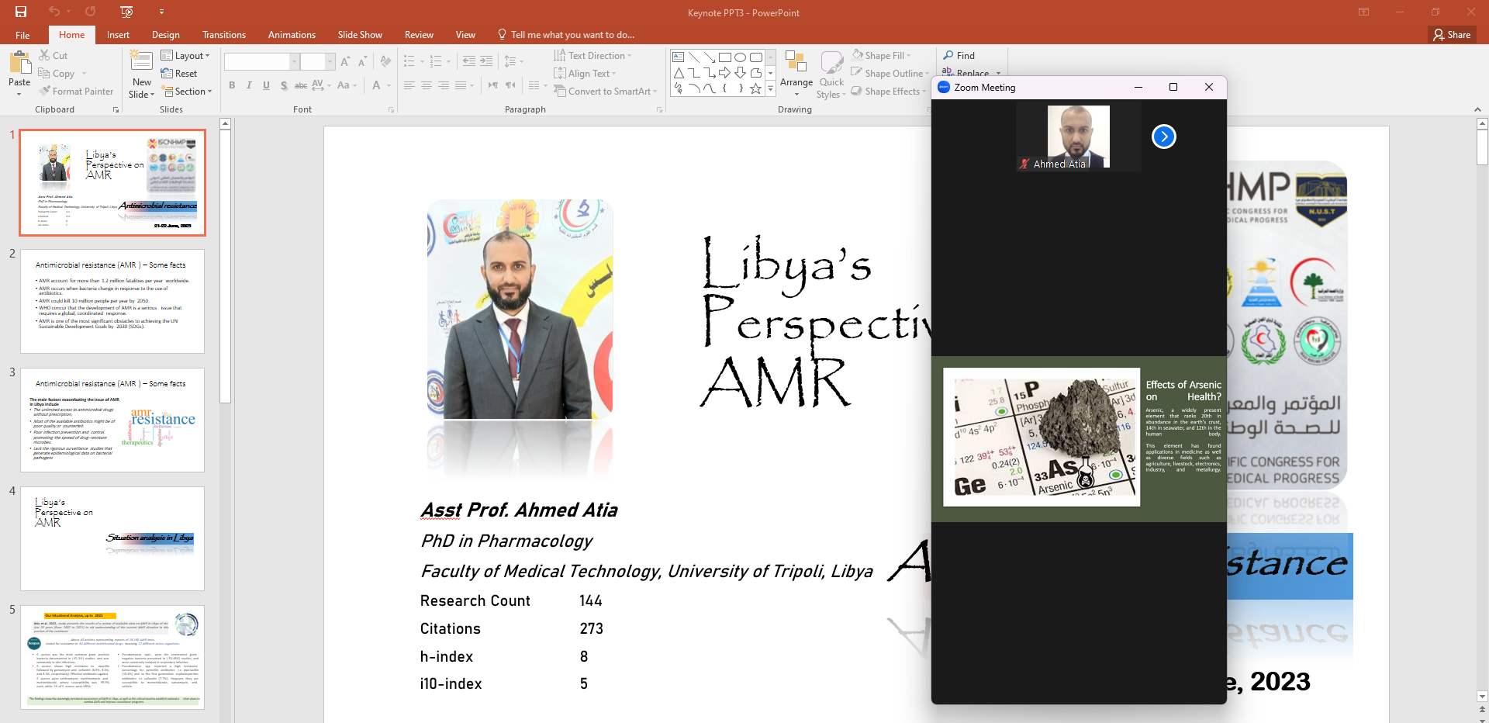The image size is (1489, 723).
Task: Click the Save icon in quick access toolbar
Action: 21,12
